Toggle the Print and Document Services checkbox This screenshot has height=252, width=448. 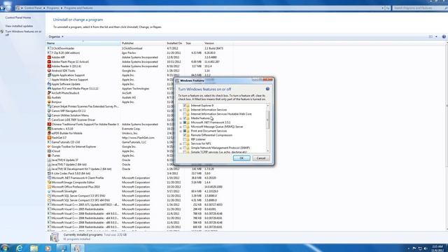[x=185, y=131]
